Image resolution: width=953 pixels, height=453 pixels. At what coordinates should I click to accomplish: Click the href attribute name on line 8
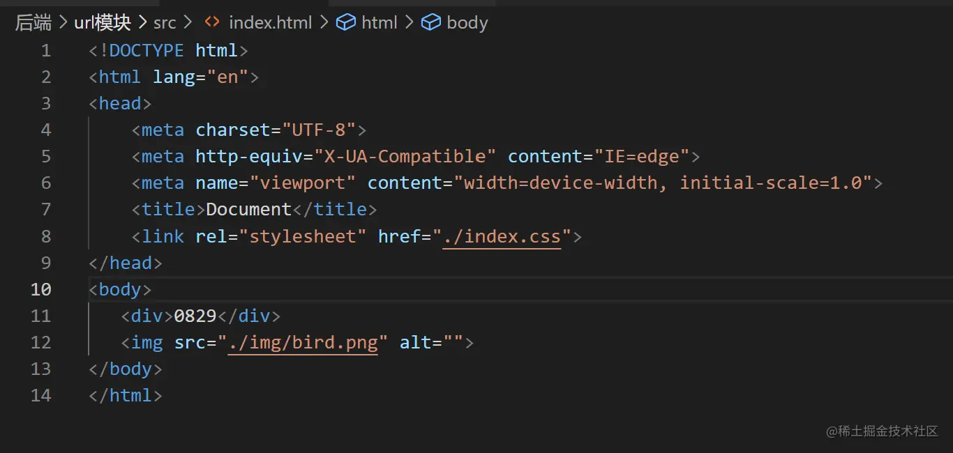[399, 236]
